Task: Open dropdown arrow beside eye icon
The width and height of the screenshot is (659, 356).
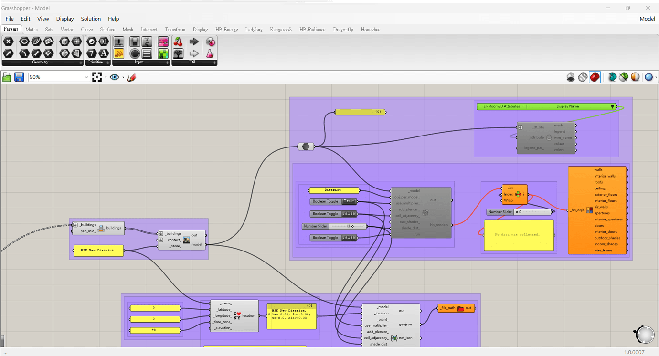Action: click(x=123, y=77)
